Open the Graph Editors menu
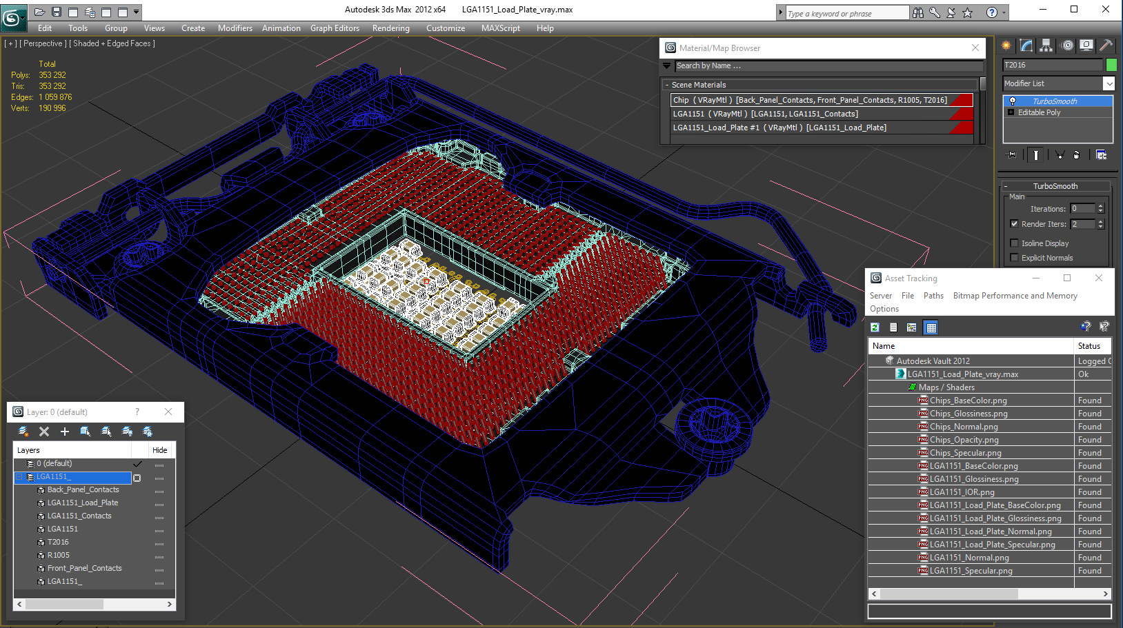Screen dimensions: 1123x628 335,28
